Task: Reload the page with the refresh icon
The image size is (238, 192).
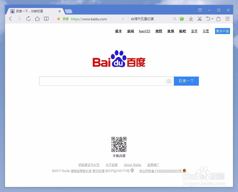Action: 28,19
